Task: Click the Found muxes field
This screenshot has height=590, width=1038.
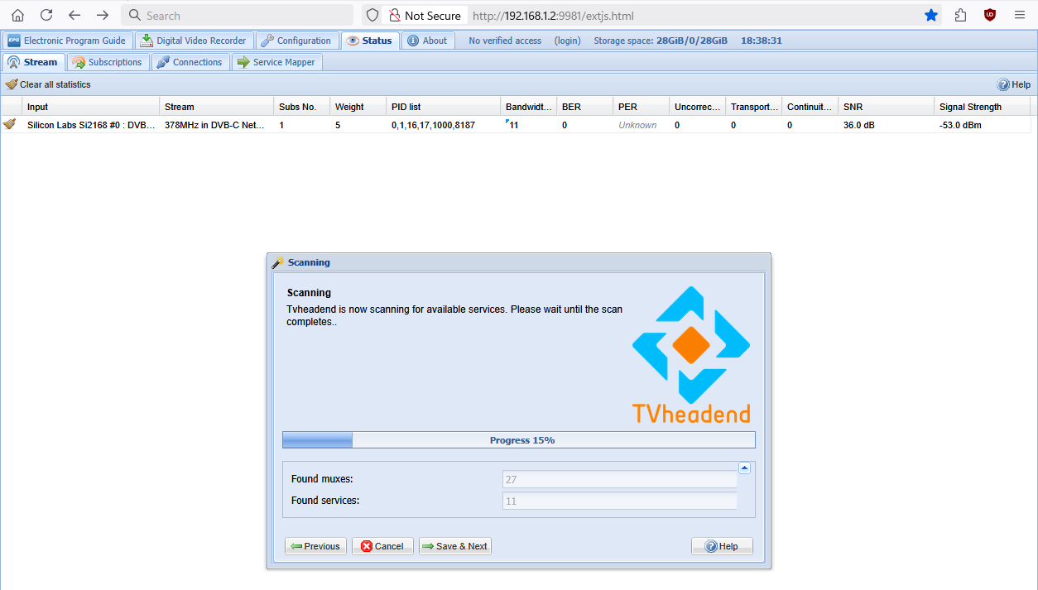Action: click(x=620, y=479)
